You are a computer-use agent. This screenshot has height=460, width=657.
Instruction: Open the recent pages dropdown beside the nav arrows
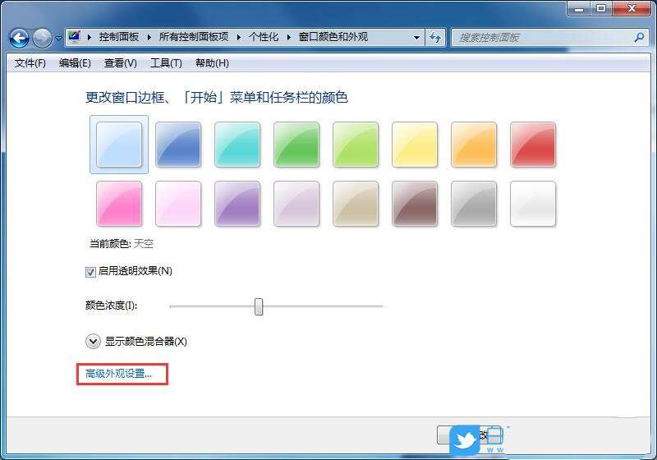(x=58, y=38)
